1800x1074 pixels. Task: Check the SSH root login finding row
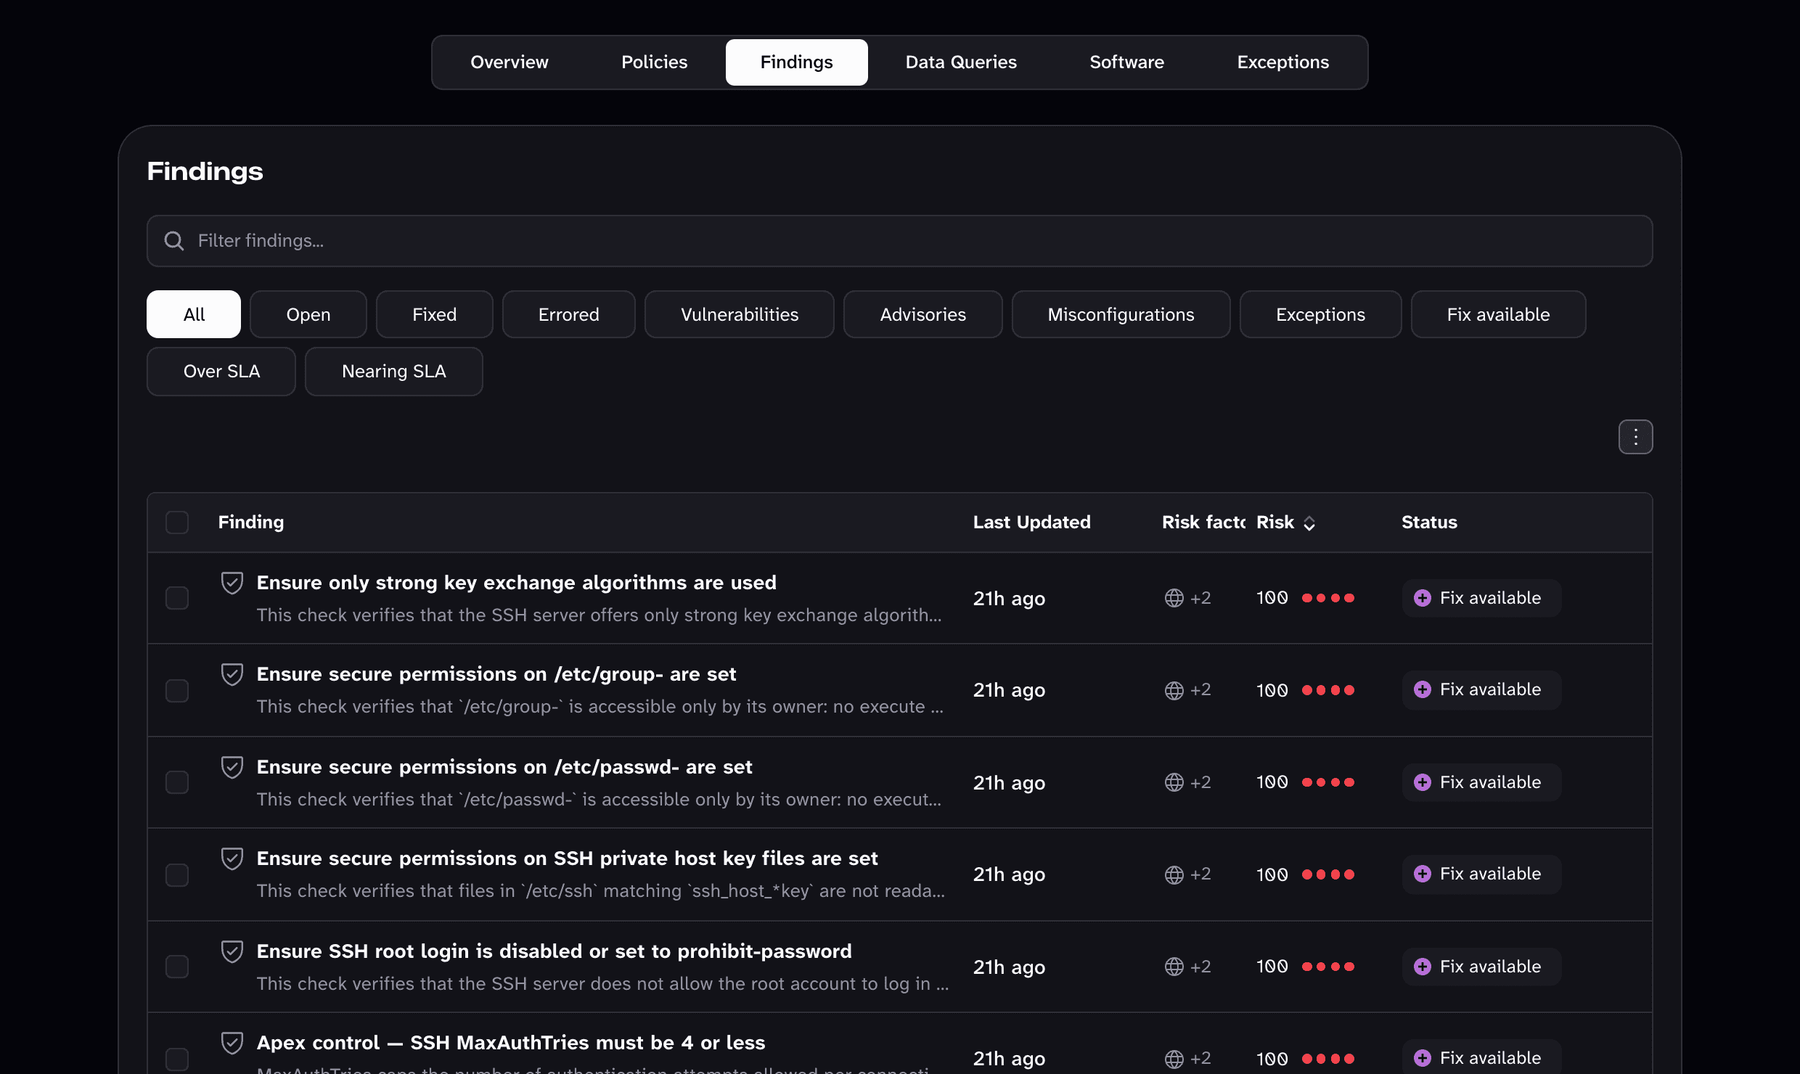tap(177, 967)
